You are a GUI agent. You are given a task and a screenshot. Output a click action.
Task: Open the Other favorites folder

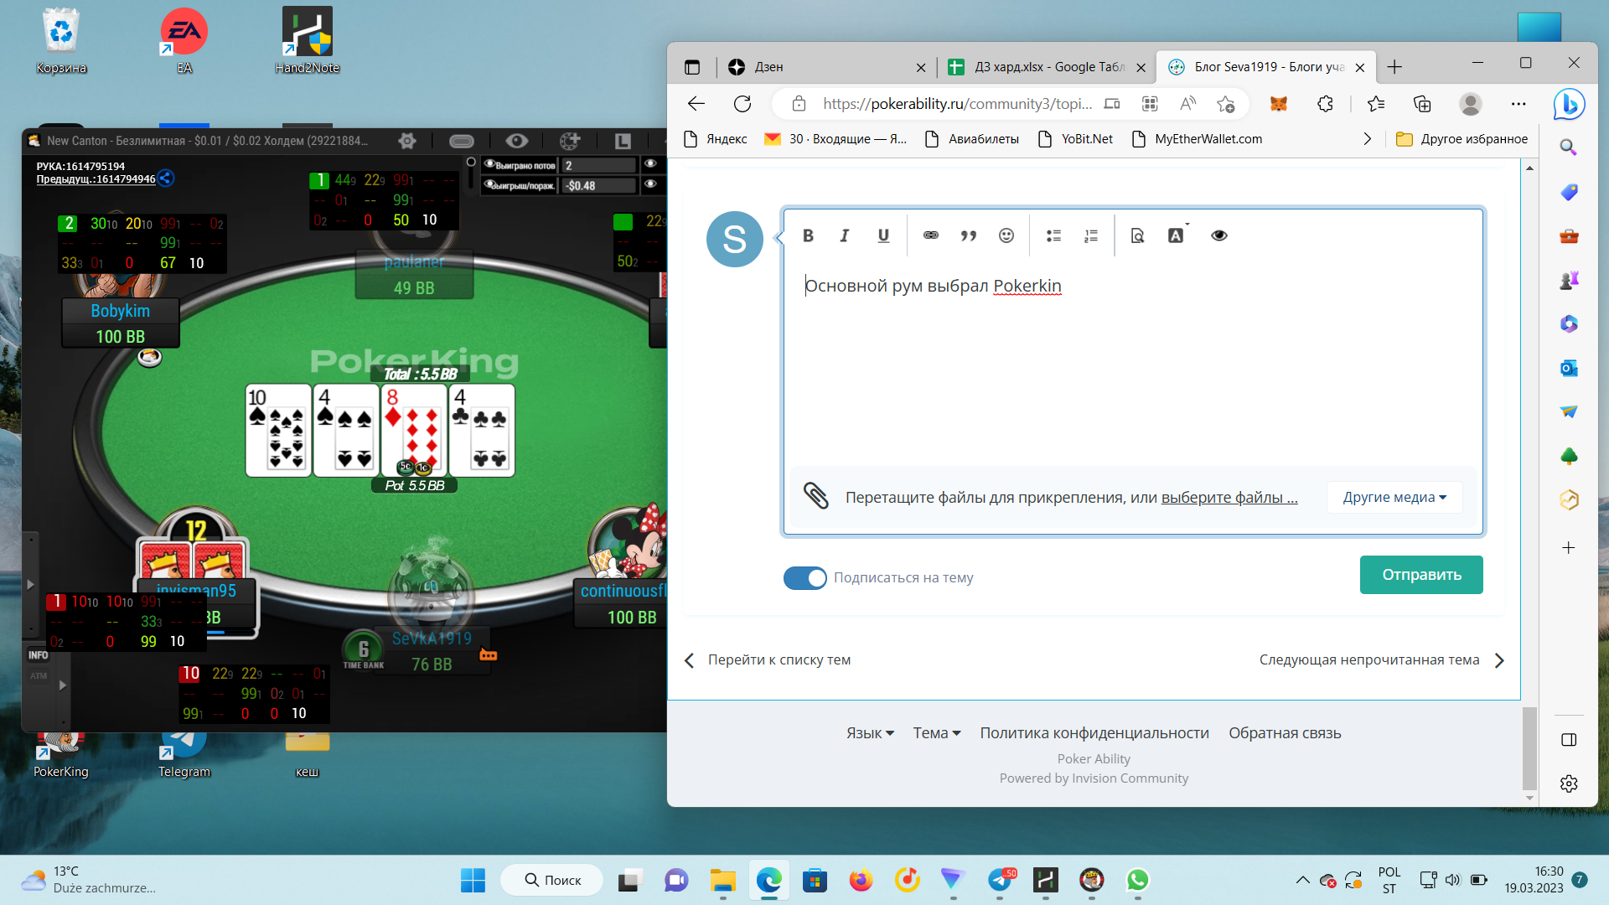point(1462,139)
